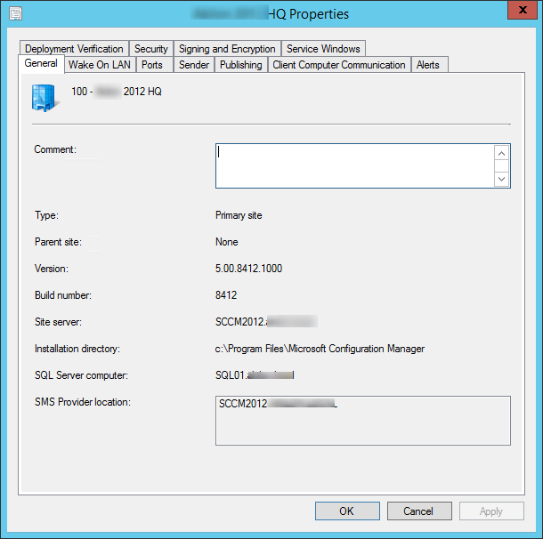Image resolution: width=543 pixels, height=539 pixels.
Task: Select the General tab
Action: coord(41,64)
